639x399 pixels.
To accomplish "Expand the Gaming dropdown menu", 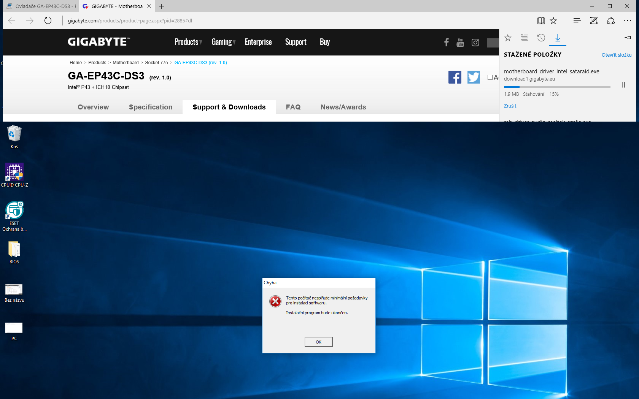I will 223,42.
